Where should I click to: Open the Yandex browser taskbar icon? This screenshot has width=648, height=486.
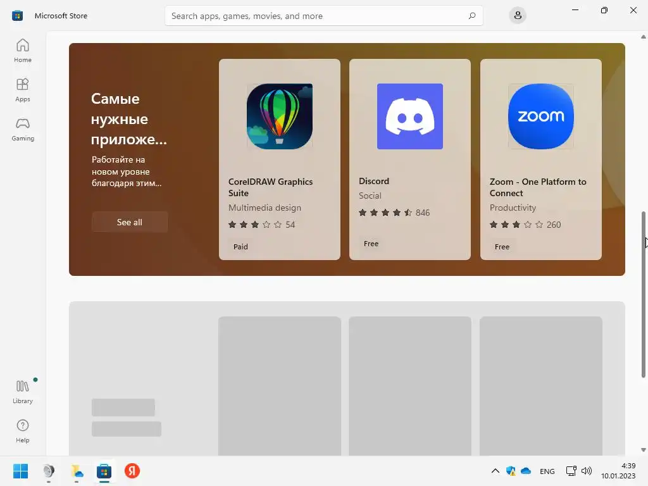[x=132, y=471]
